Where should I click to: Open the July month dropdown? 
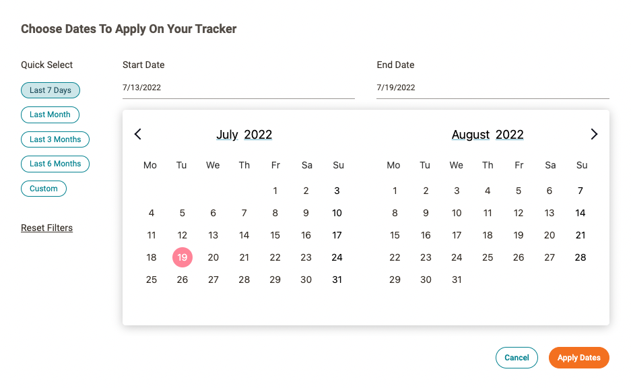(227, 135)
